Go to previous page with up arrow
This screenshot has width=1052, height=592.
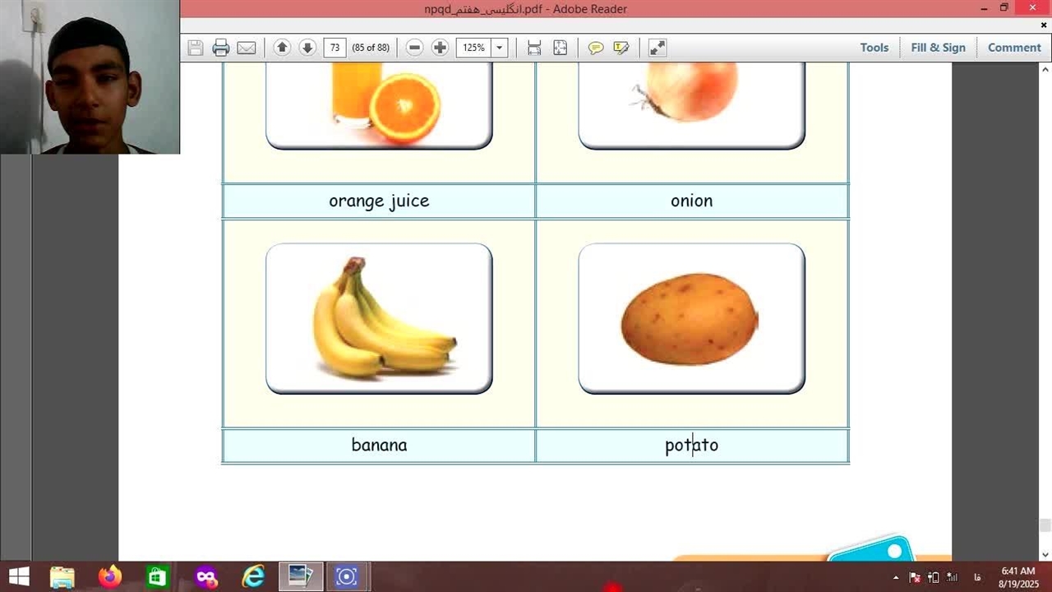coord(282,48)
